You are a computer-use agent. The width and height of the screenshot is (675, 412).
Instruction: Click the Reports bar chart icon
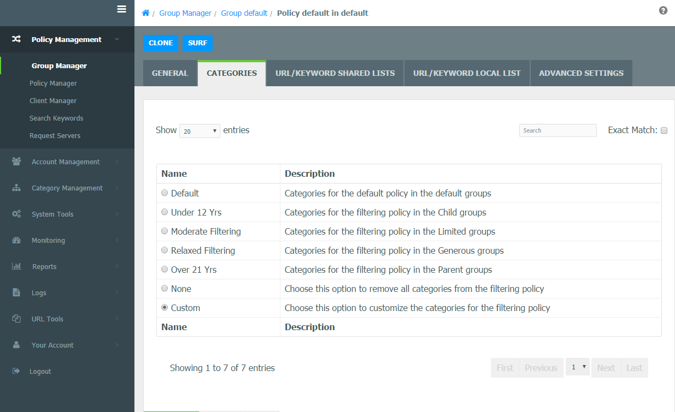coord(16,266)
